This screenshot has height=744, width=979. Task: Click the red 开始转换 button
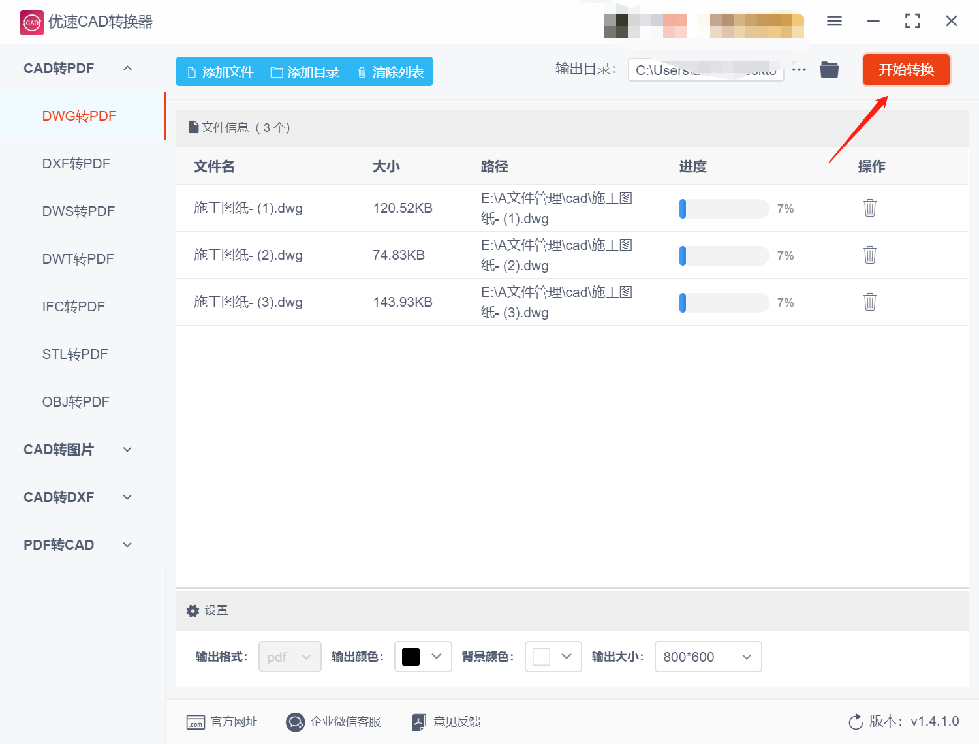(906, 70)
